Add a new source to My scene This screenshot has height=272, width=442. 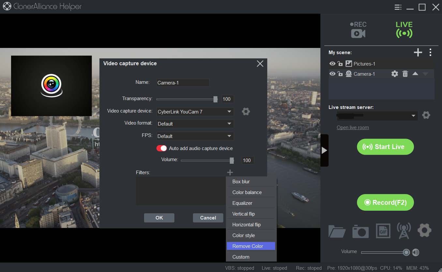point(418,52)
